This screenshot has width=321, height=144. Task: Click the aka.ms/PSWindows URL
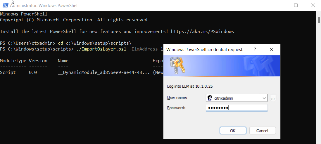(x=202, y=32)
